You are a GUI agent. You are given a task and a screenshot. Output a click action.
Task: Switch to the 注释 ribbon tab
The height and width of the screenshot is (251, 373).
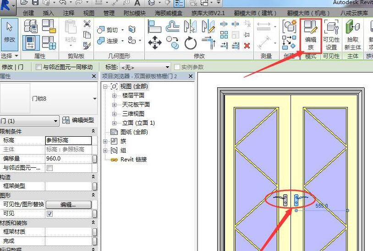click(69, 13)
